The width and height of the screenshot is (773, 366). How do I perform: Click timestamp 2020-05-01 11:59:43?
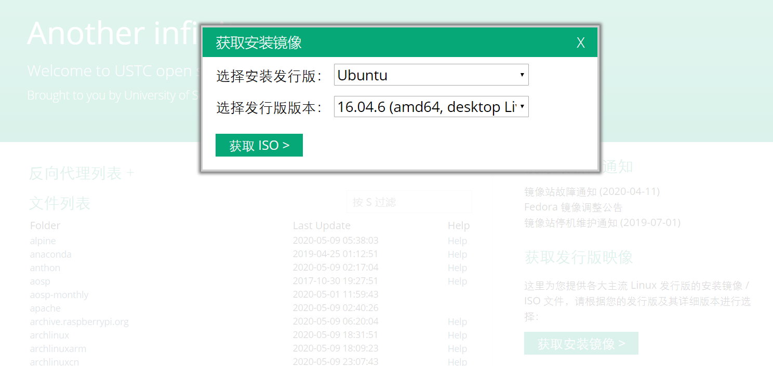tap(336, 294)
